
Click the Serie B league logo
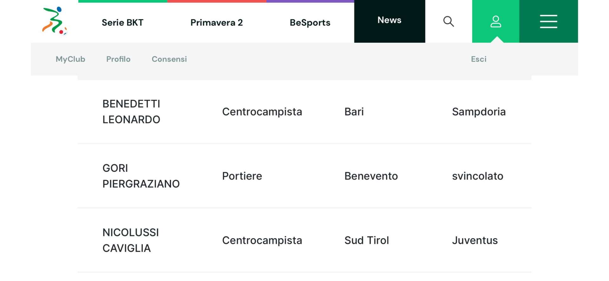click(55, 21)
